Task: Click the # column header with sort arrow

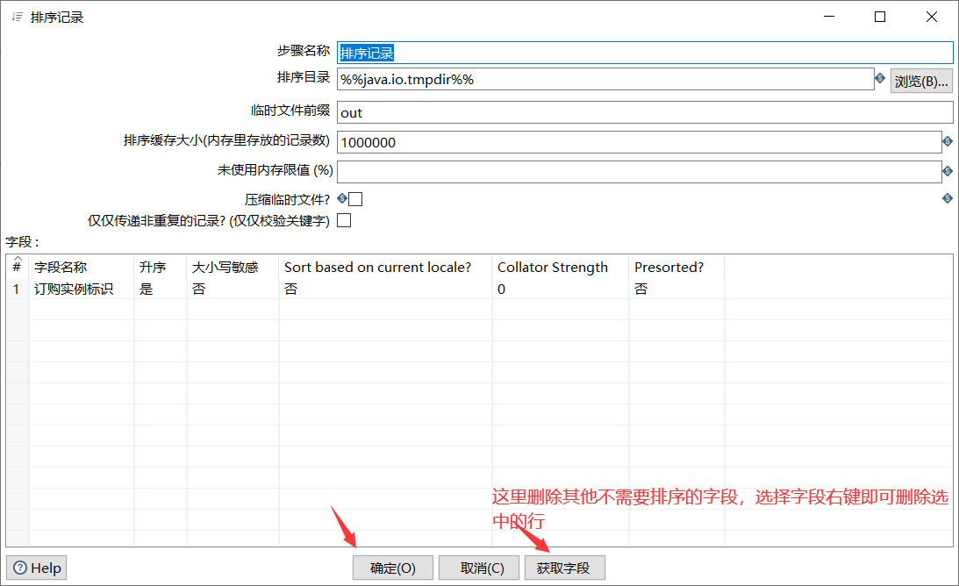Action: 18,266
